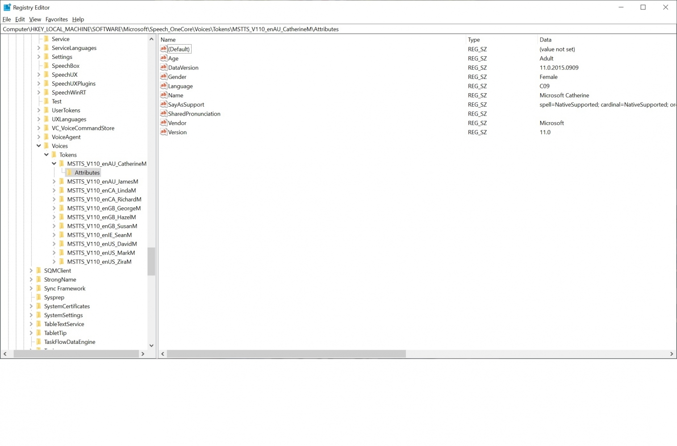Select the DataVersion string value icon

[163, 67]
